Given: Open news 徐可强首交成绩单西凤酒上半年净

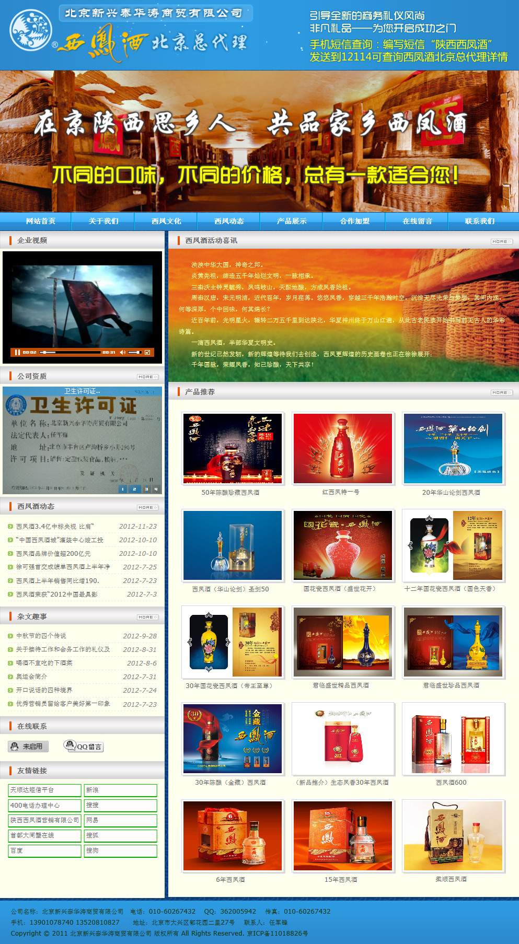Looking at the screenshot, I should 63,567.
